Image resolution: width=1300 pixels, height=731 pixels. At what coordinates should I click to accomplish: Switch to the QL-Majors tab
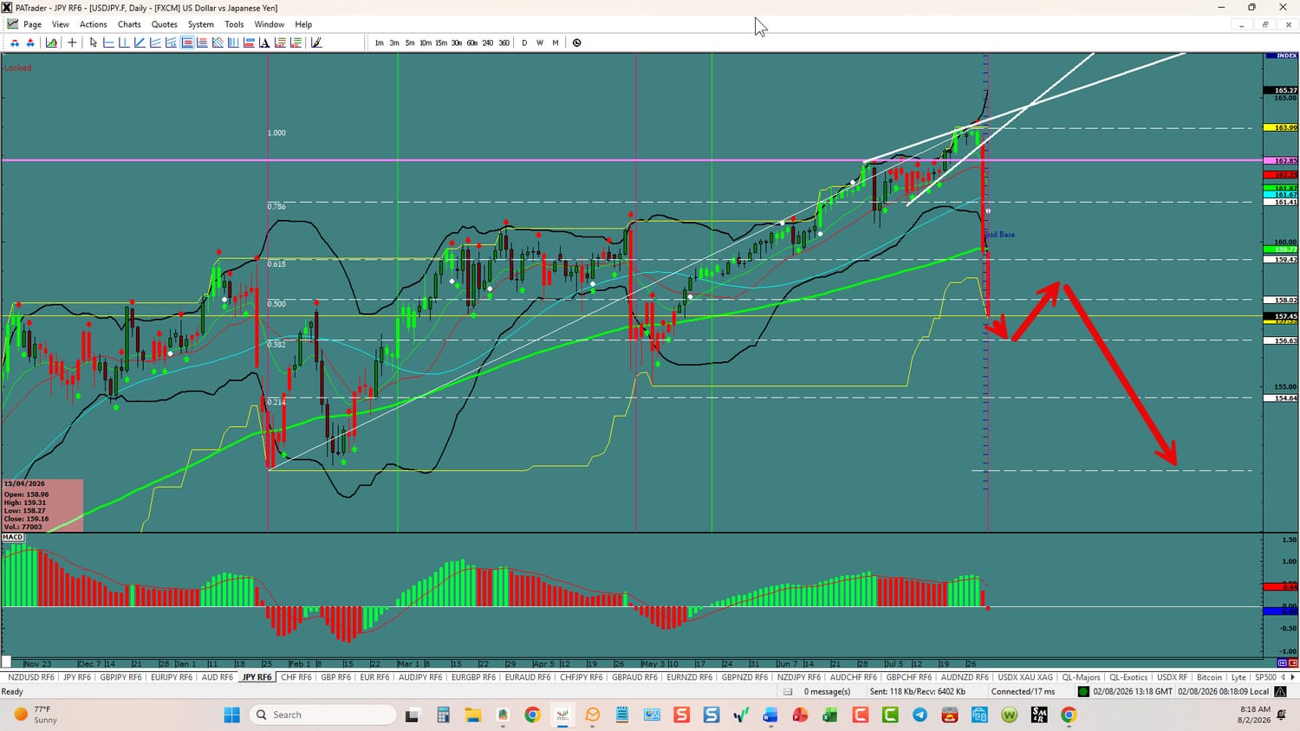click(x=1082, y=677)
